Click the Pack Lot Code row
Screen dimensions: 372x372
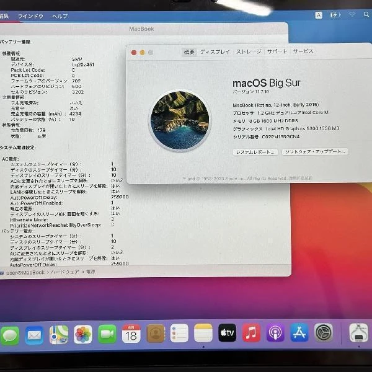coord(43,70)
